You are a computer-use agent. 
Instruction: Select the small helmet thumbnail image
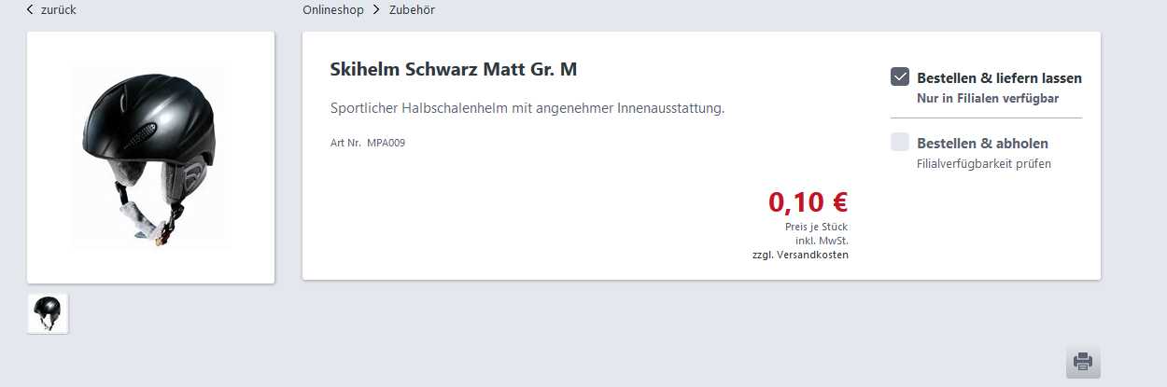click(48, 313)
